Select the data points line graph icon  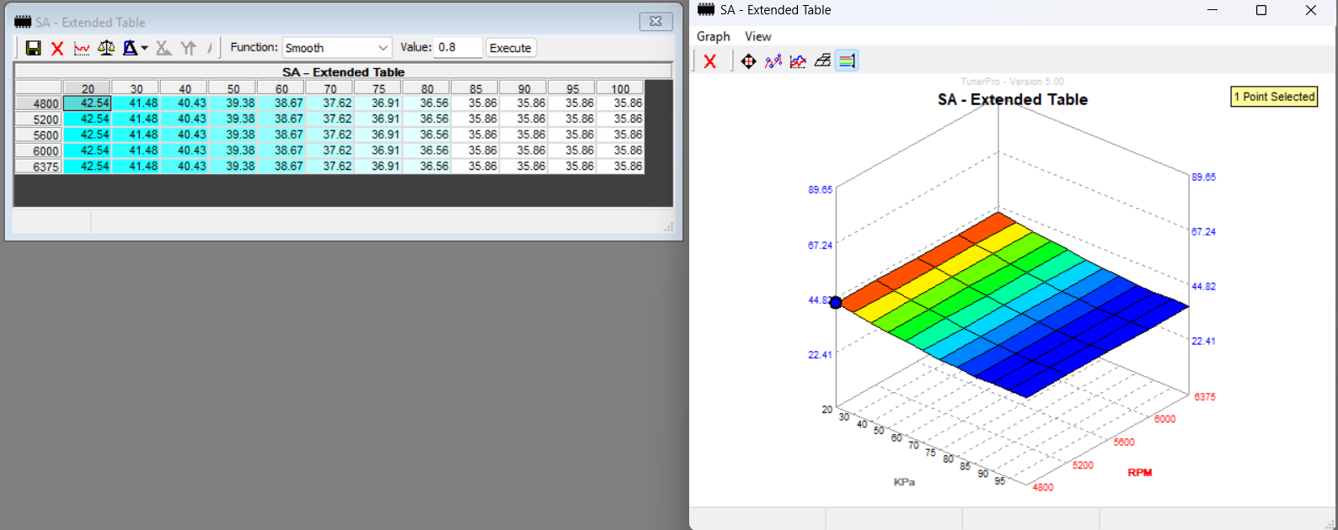tap(773, 61)
